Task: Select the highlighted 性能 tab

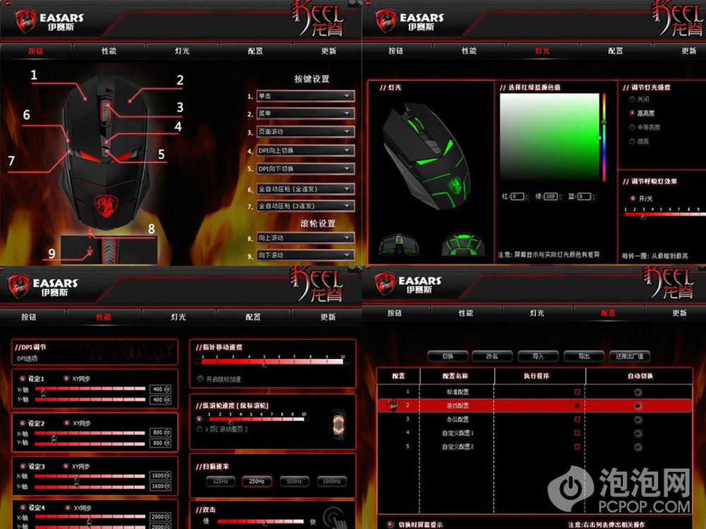Action: [104, 317]
